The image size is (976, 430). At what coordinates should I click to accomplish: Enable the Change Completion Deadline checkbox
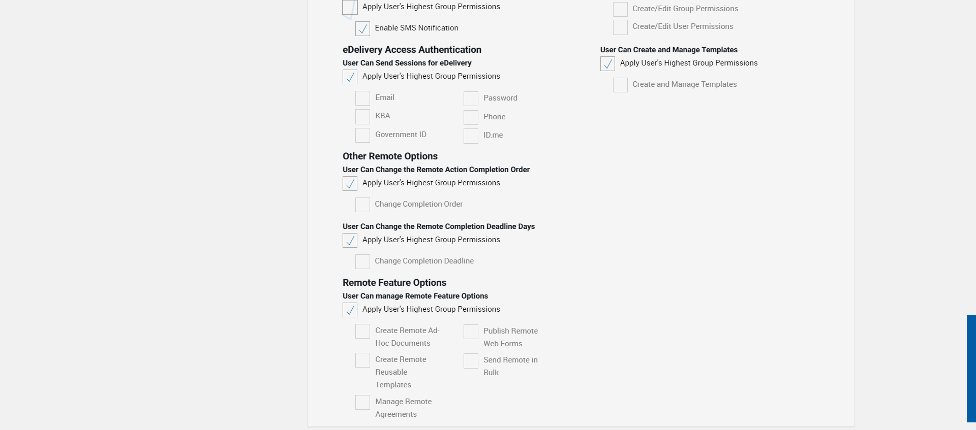pyautogui.click(x=362, y=262)
